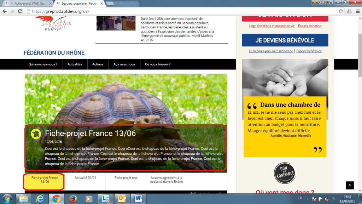Click the muted volume tray icon
The width and height of the screenshot is (362, 204).
[326, 199]
